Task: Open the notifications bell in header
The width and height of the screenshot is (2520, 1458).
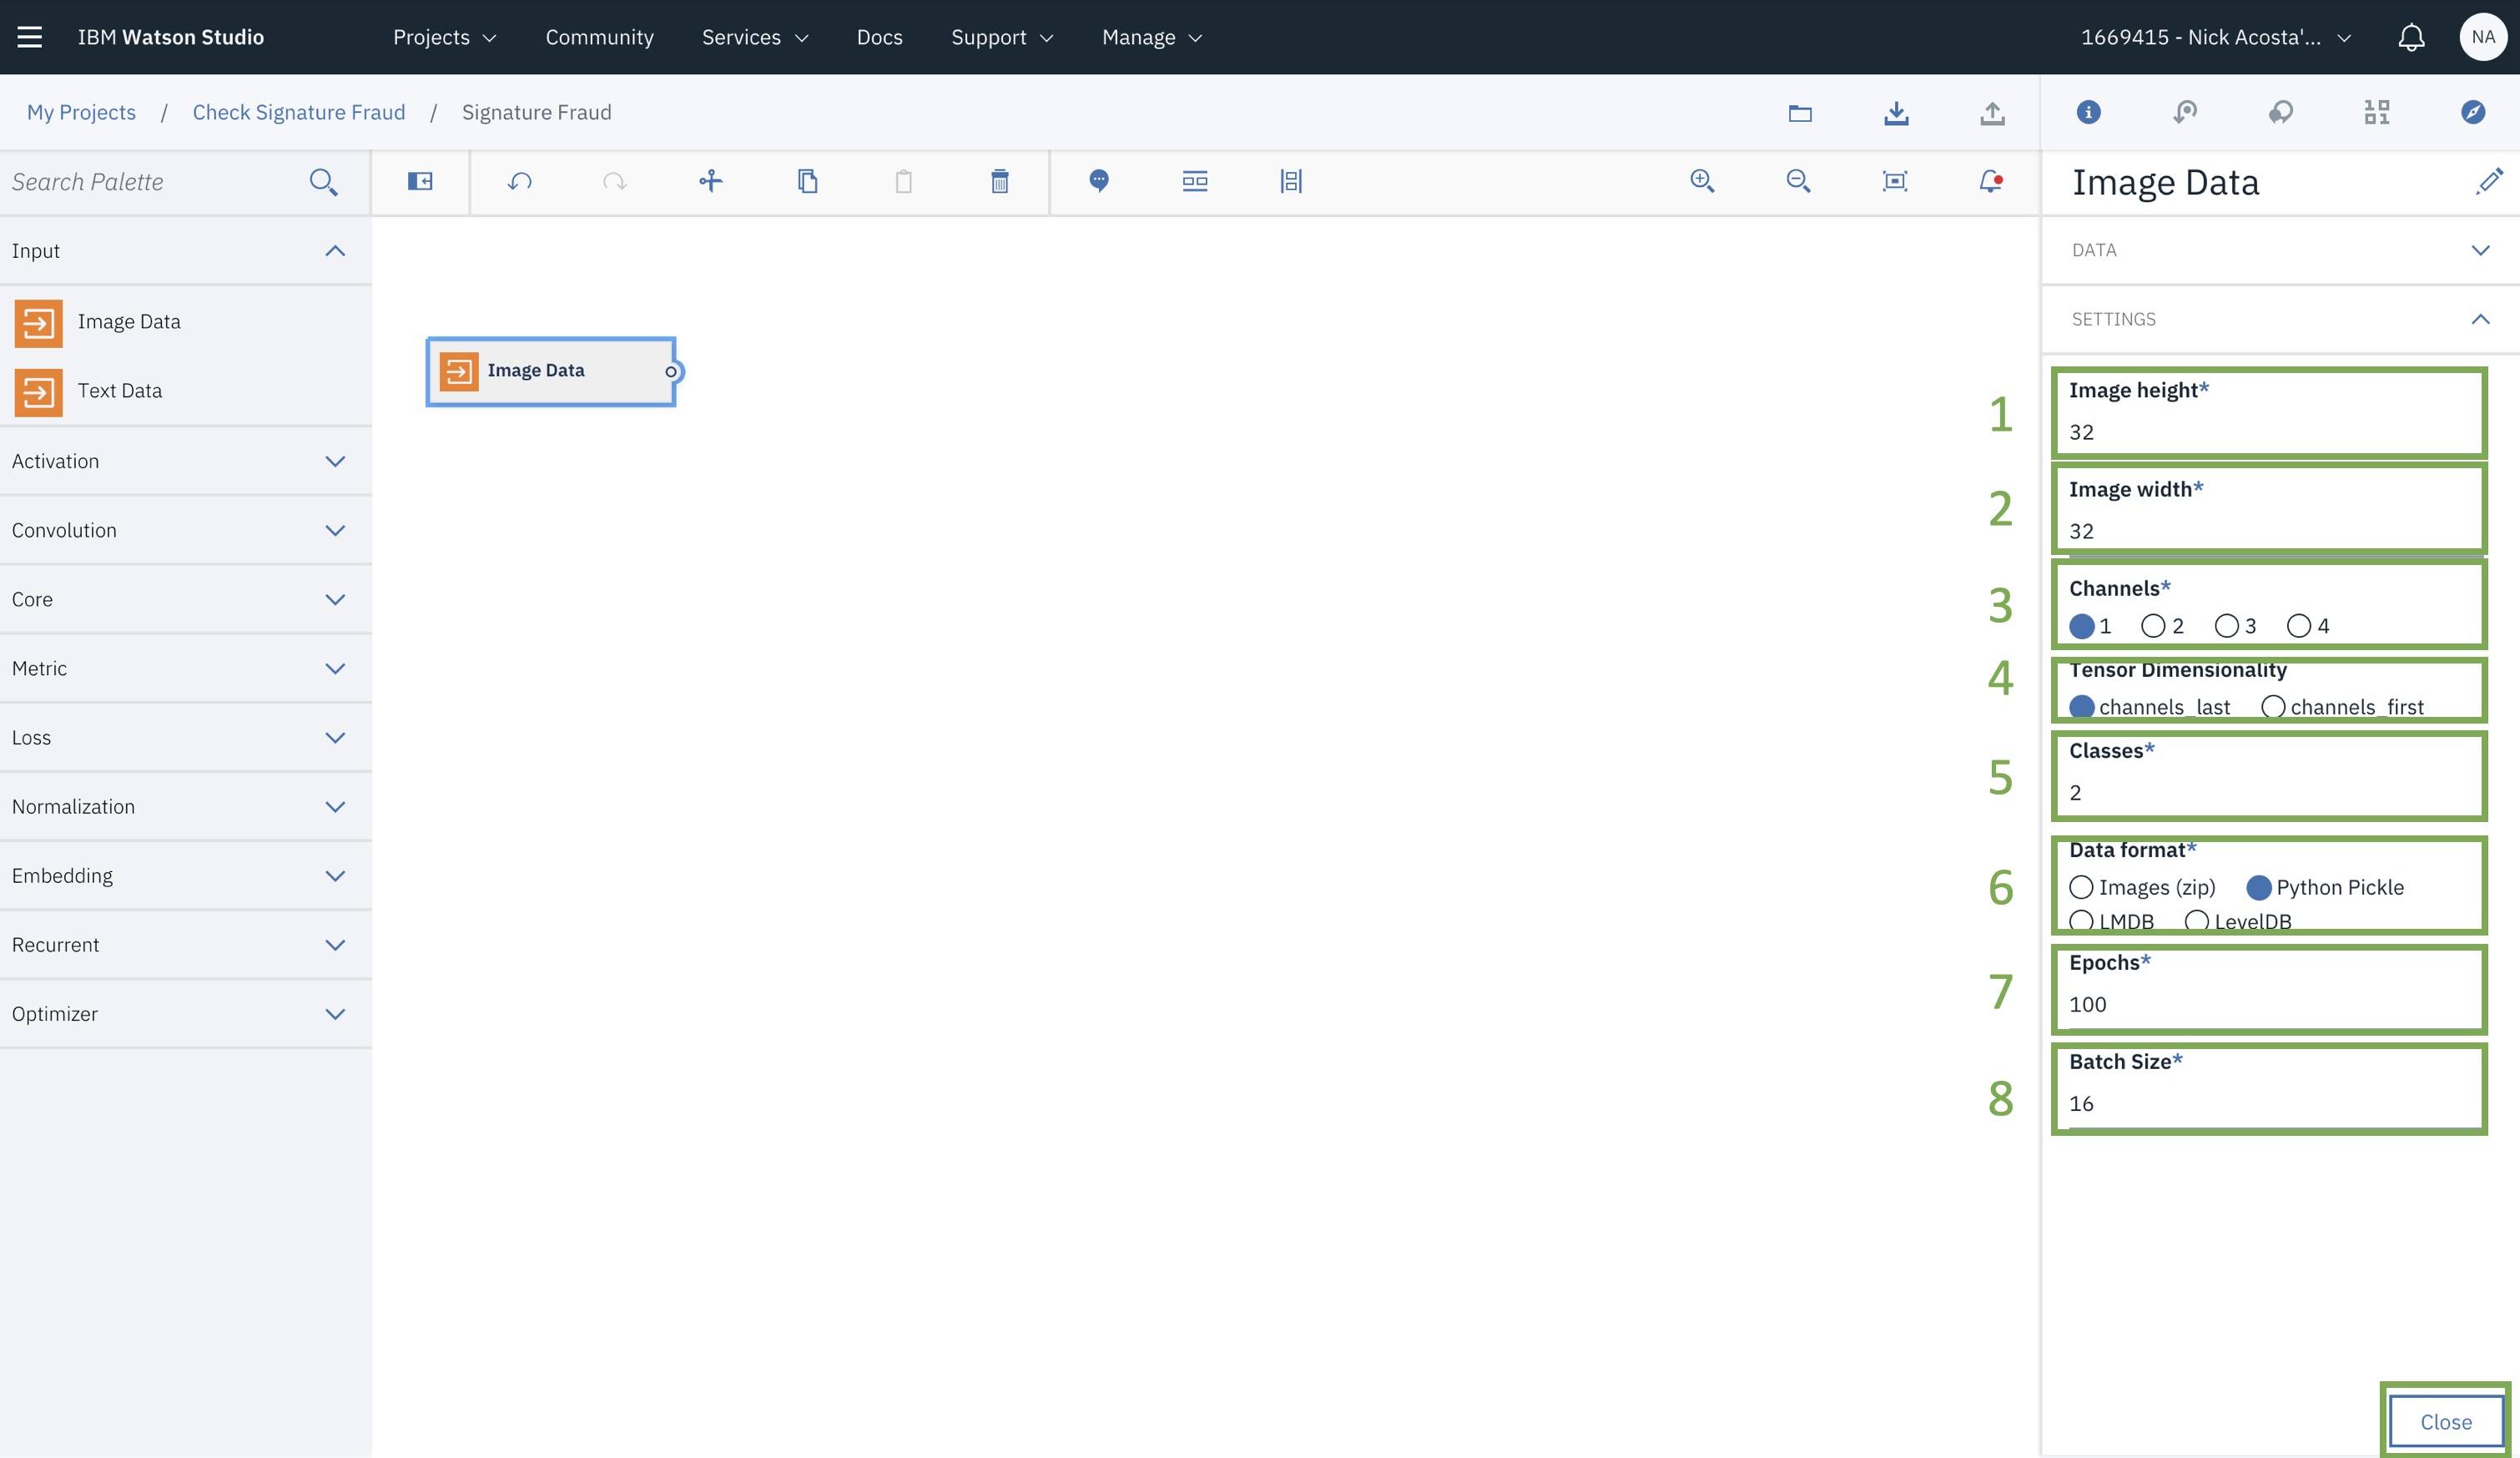Action: tap(2411, 37)
